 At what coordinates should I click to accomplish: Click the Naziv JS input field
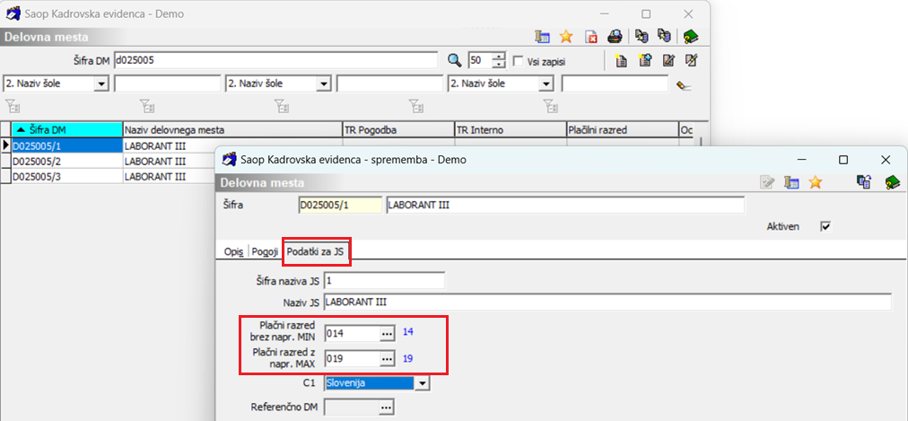click(x=607, y=302)
